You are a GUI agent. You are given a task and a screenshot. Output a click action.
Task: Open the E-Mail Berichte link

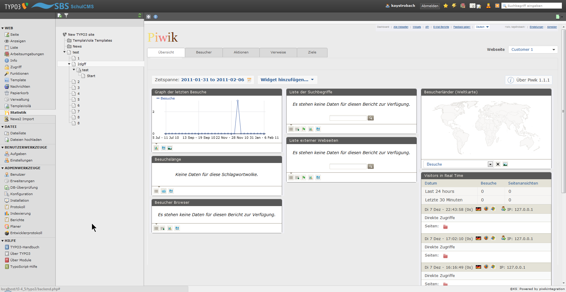coord(441,27)
